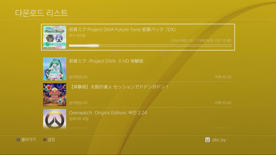
Task: Click the 돌아가기 back label
Action: click(29, 140)
